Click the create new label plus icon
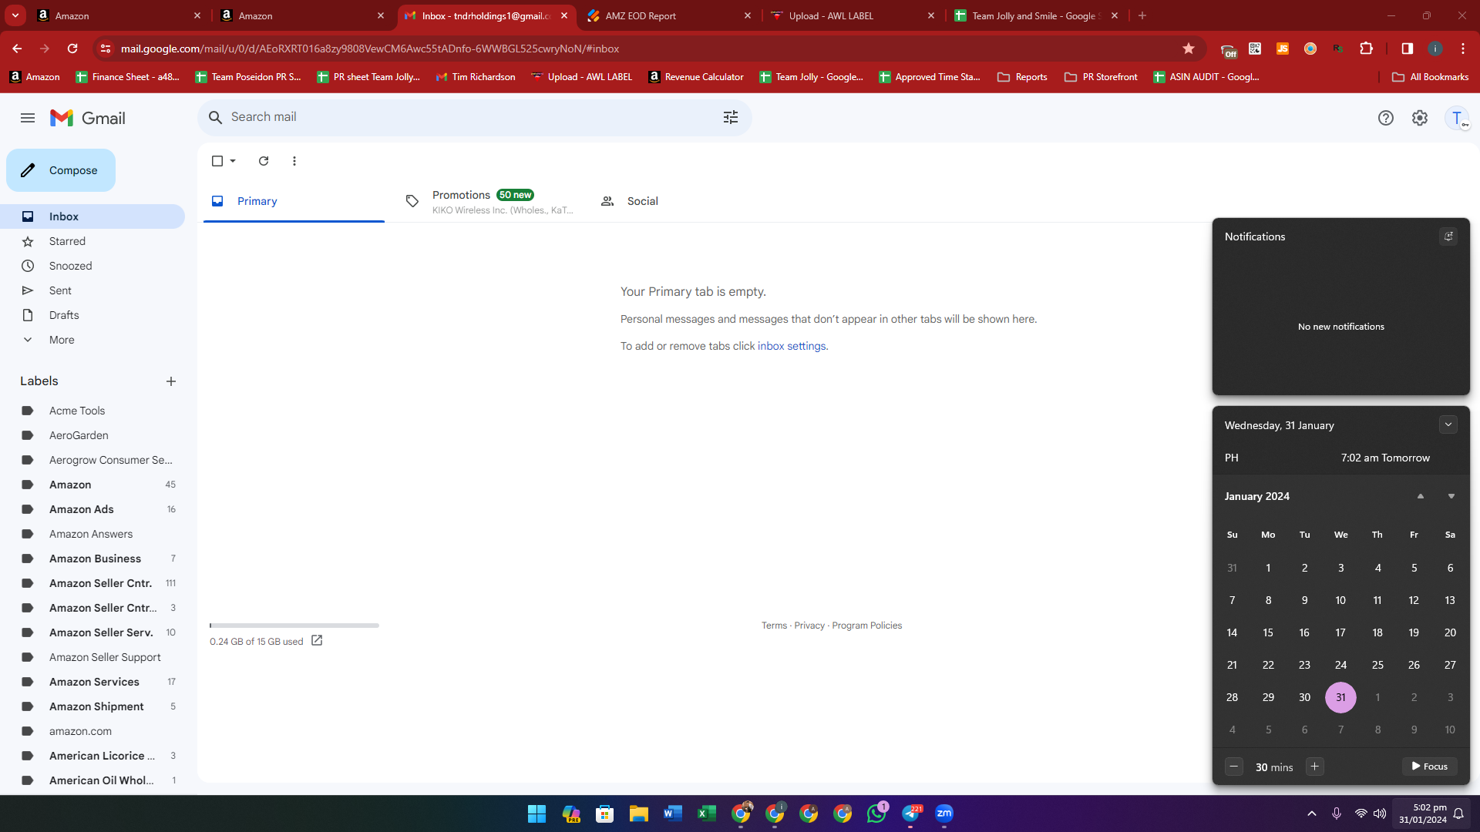The height and width of the screenshot is (832, 1480). point(171,381)
